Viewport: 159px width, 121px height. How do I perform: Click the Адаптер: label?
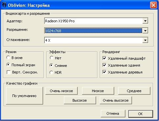click(14, 21)
